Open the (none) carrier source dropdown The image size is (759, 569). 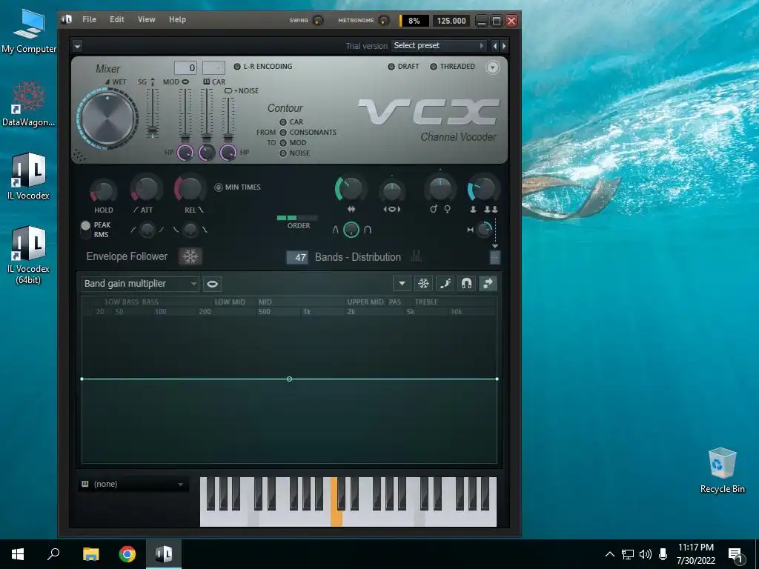click(133, 484)
